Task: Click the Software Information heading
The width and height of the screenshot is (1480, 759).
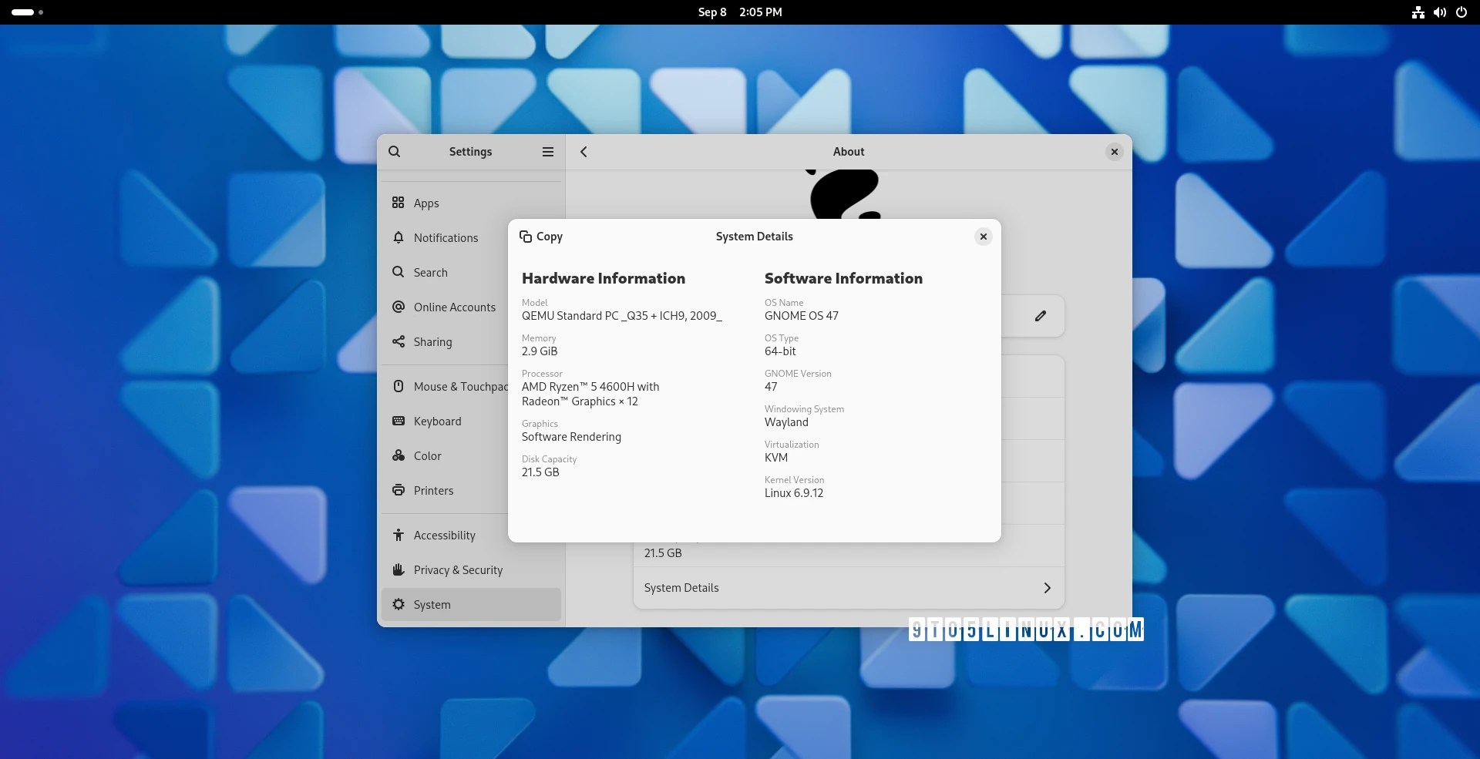Action: [843, 278]
